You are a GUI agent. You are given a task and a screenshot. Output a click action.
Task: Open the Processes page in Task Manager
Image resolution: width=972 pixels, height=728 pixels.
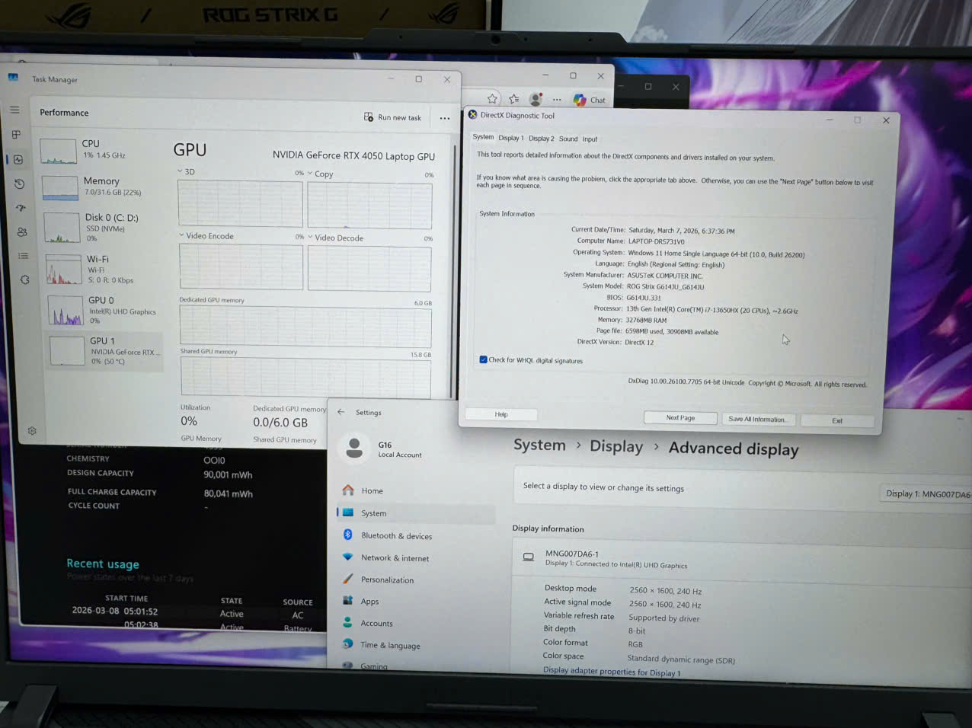[x=16, y=135]
